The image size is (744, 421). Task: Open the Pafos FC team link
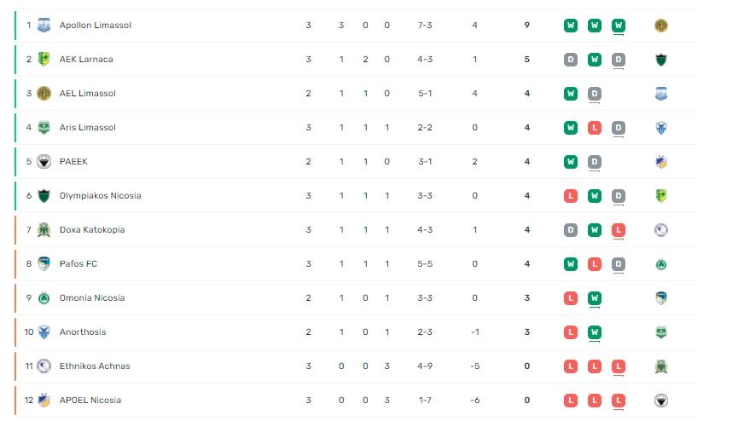pos(78,263)
